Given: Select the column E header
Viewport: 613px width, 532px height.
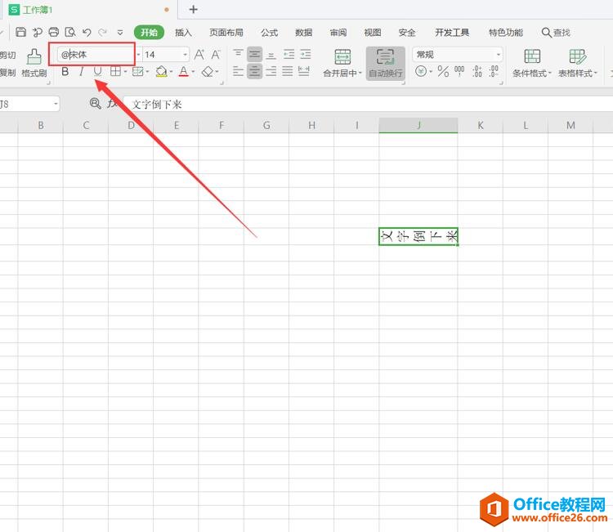Looking at the screenshot, I should [177, 125].
